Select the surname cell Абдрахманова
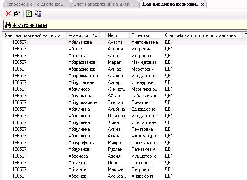The height and width of the screenshot is (180, 247). click(83, 76)
